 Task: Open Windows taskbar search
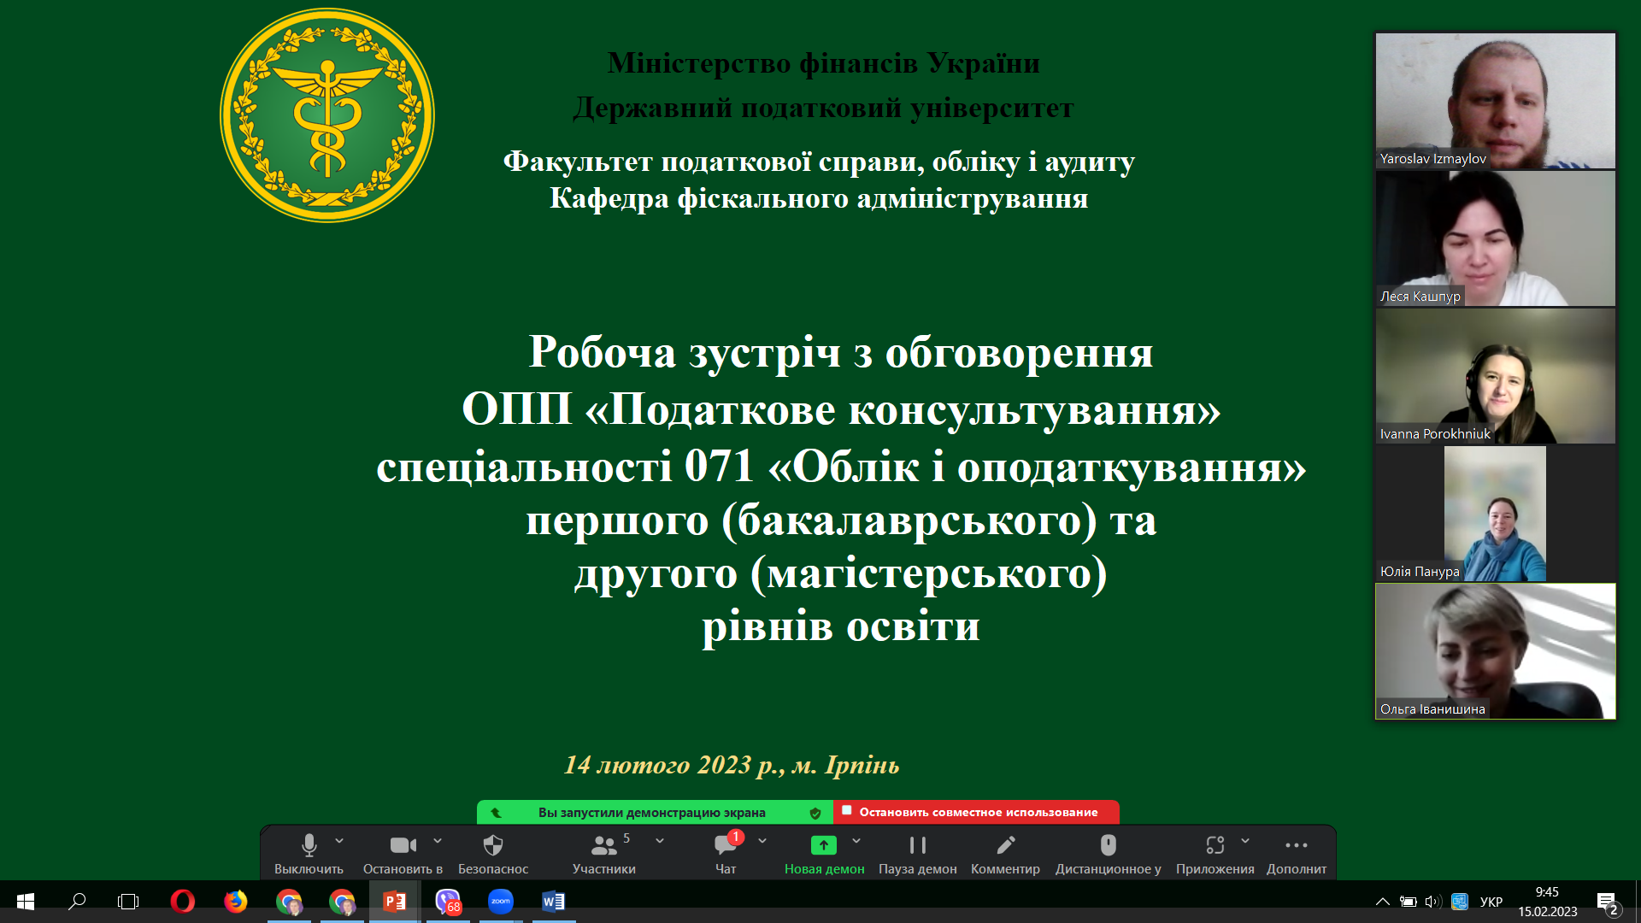point(77,902)
